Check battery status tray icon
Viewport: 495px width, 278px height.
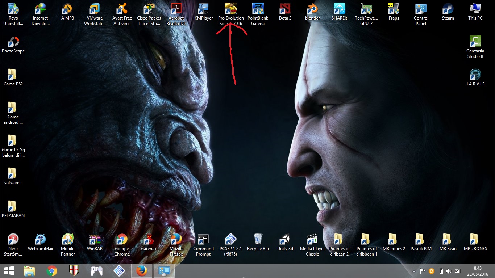[x=441, y=271]
